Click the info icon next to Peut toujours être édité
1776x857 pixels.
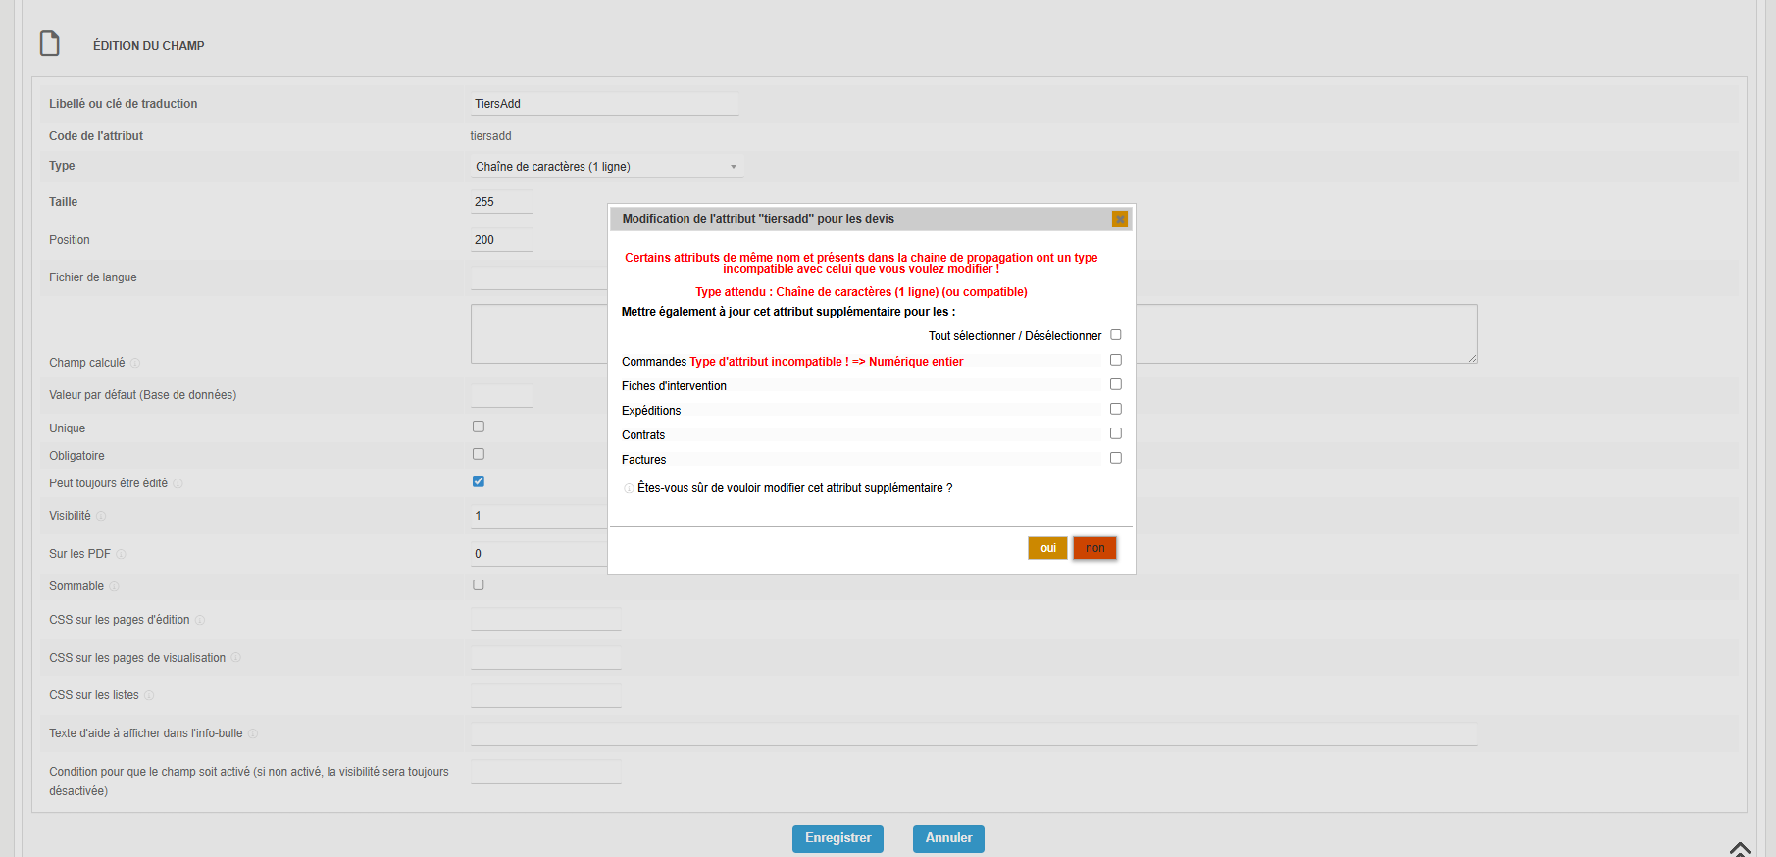(178, 483)
